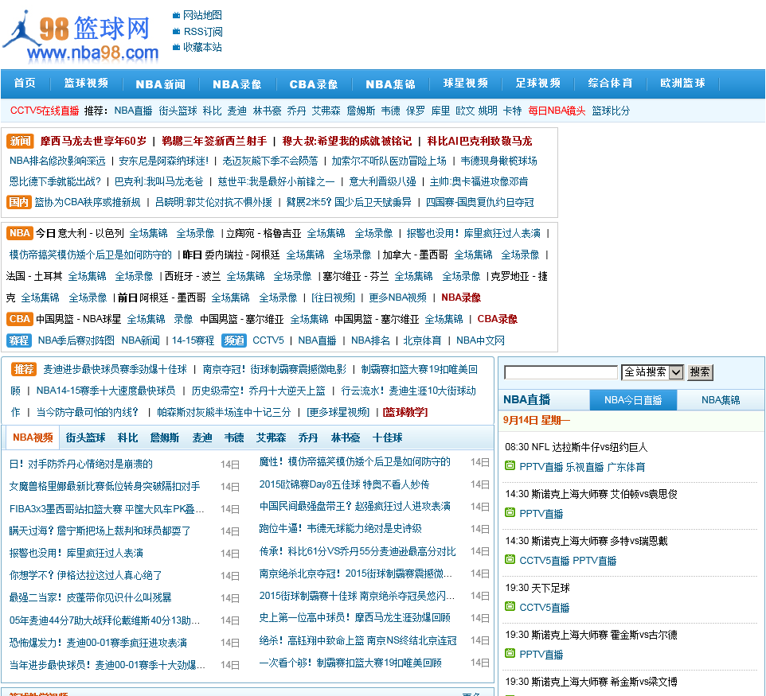Open the 全站搜索 dropdown
Viewport: 766px width, 696px height.
click(x=651, y=372)
